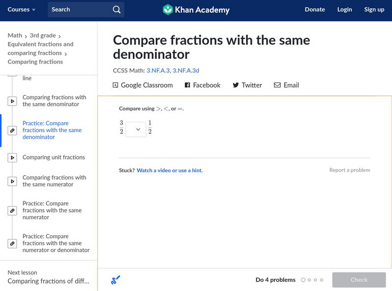Click the first problem progress dot

[303, 280]
